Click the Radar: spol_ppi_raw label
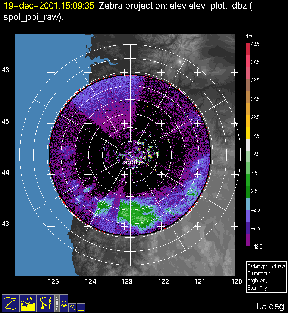Image resolution: width=288 pixels, height=313 pixels. (266, 267)
